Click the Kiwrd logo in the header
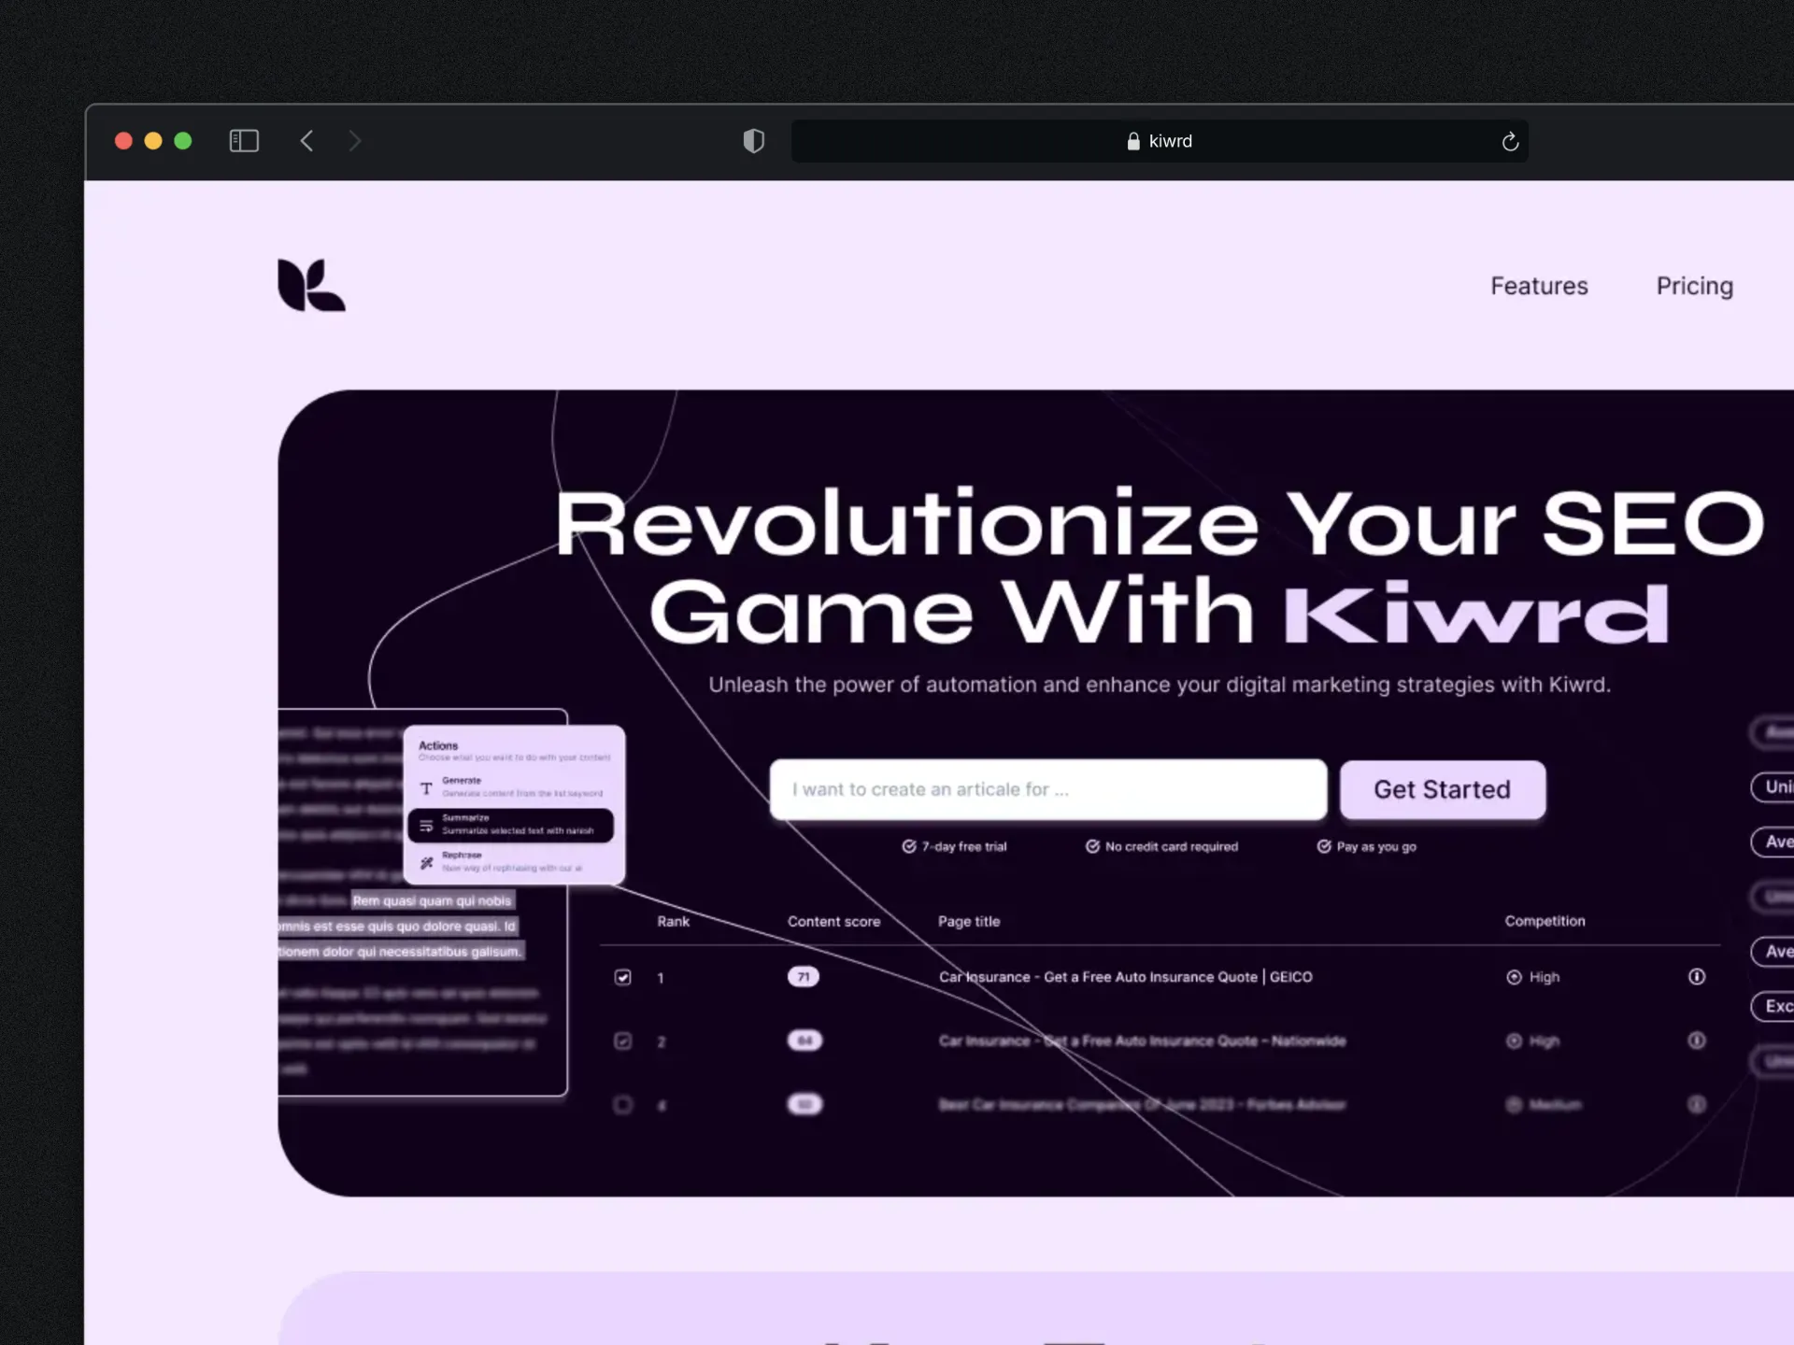 pyautogui.click(x=311, y=284)
